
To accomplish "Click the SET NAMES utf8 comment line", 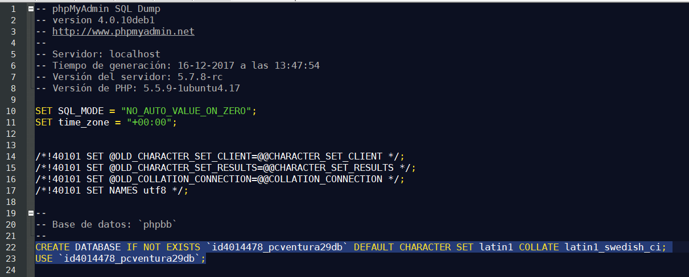I will point(112,191).
